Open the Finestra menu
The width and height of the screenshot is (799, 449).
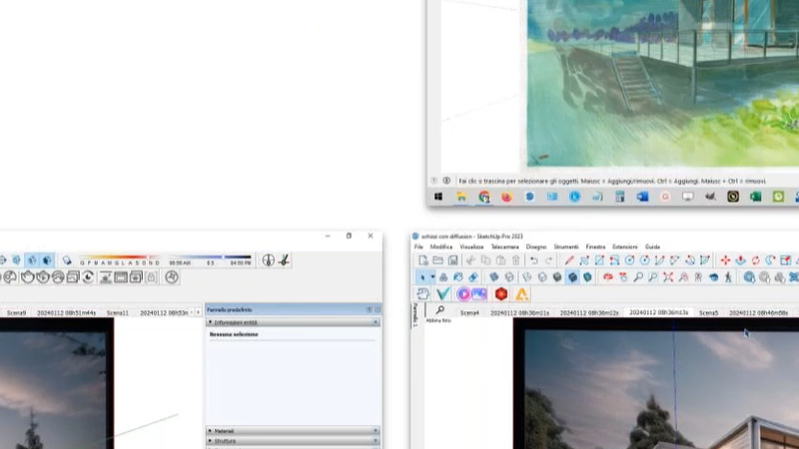tap(595, 246)
